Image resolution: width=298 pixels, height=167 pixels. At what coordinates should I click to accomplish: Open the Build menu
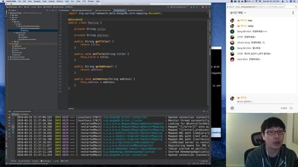[x=67, y=1]
